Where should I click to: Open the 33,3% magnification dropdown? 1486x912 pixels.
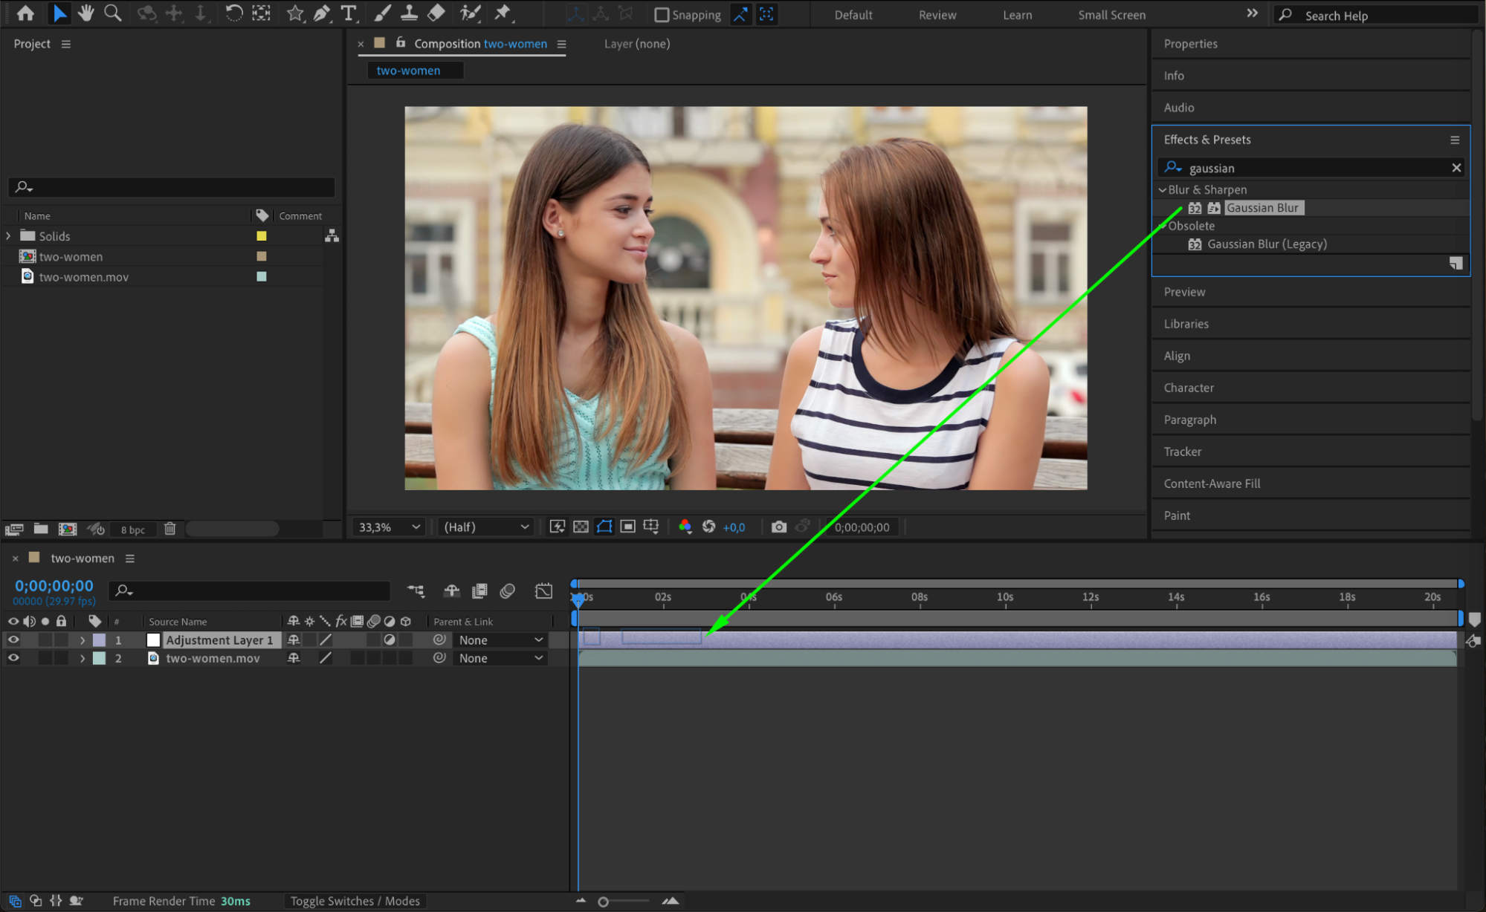point(390,527)
